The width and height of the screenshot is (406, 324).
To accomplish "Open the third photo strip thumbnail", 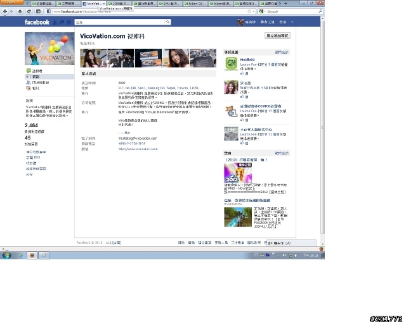I will [148, 58].
